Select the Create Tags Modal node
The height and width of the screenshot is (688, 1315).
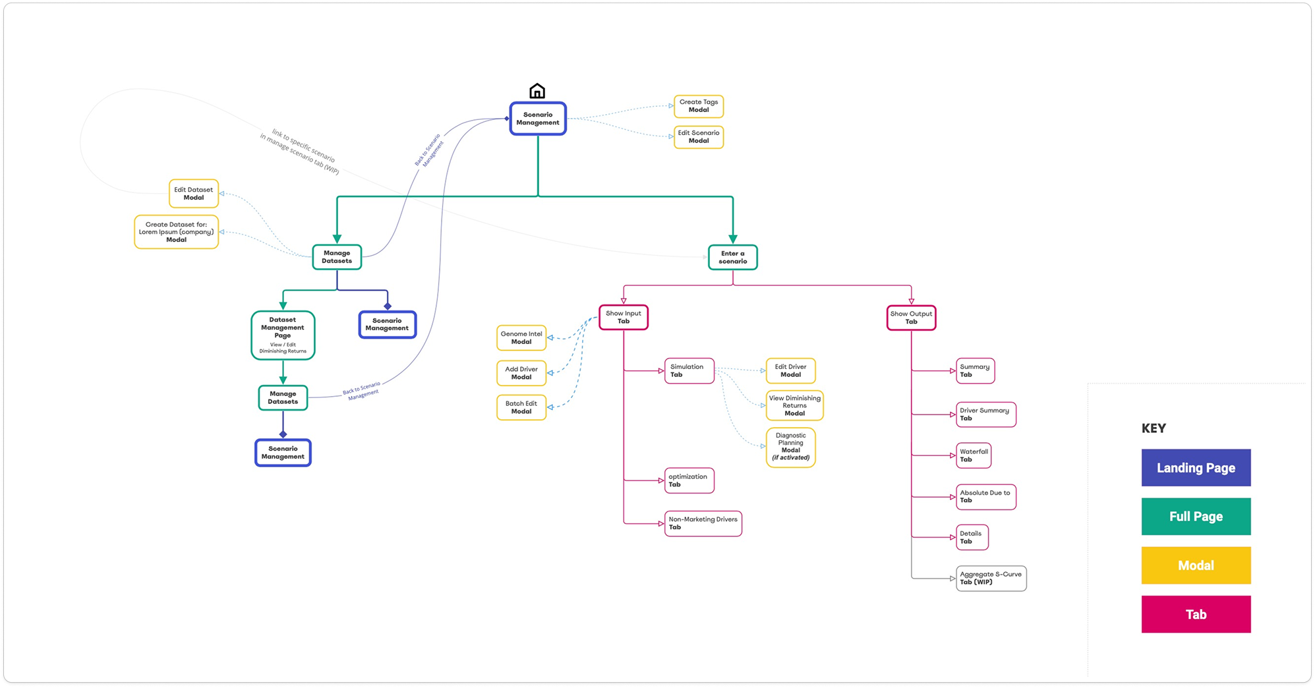pyautogui.click(x=699, y=106)
